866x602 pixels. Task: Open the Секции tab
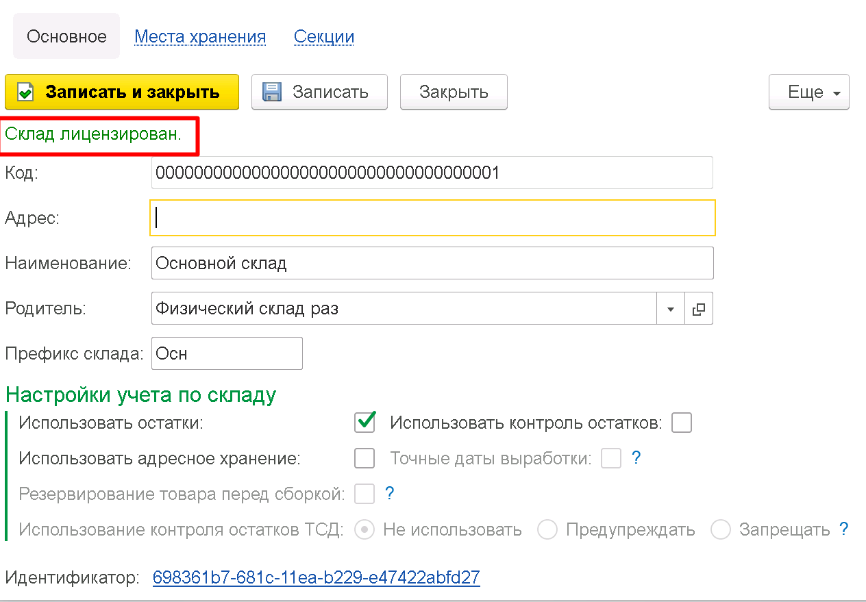[324, 36]
